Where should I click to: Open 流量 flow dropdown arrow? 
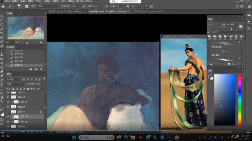tap(101, 6)
